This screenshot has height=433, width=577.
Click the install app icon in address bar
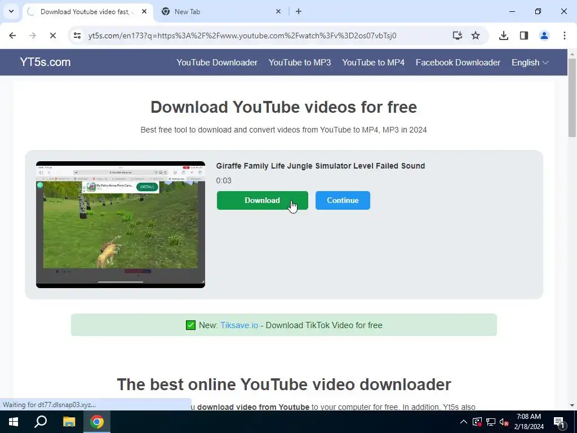pos(458,36)
